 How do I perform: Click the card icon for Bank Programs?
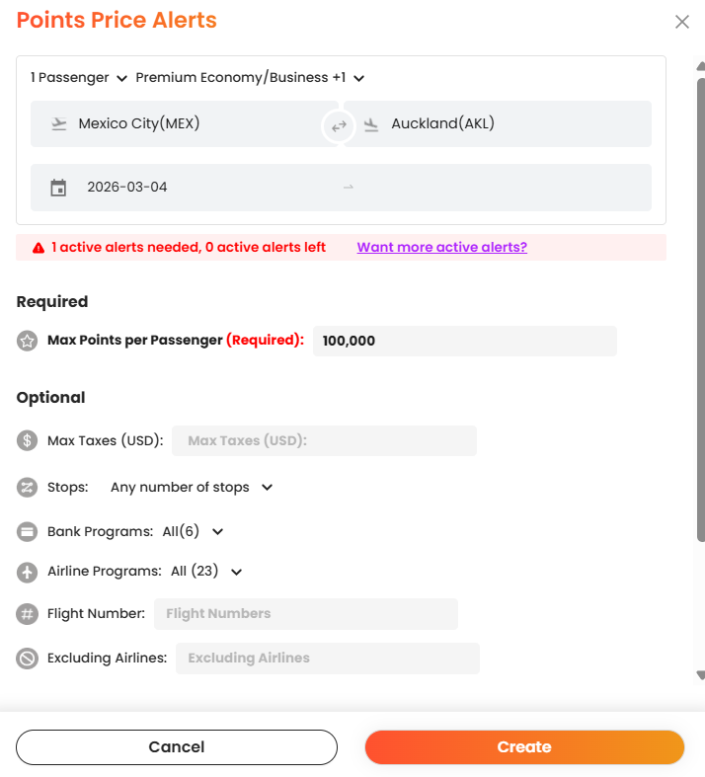click(28, 532)
